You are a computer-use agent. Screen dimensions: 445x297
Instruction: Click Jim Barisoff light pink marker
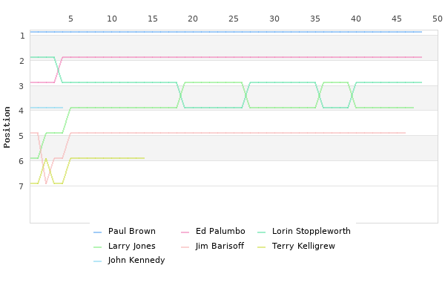coord(185,247)
